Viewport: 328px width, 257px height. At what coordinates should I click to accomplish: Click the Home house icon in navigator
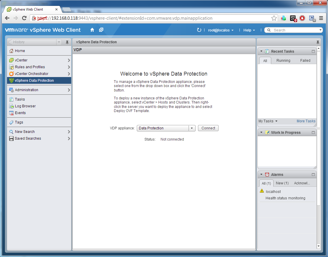point(11,51)
